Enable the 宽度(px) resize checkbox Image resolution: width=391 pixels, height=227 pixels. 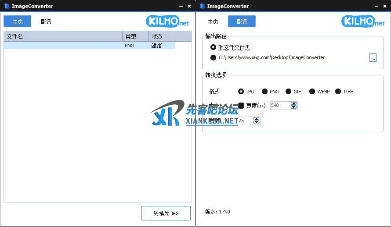(x=241, y=106)
